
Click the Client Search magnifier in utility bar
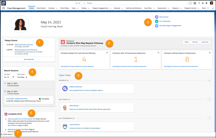point(2,134)
